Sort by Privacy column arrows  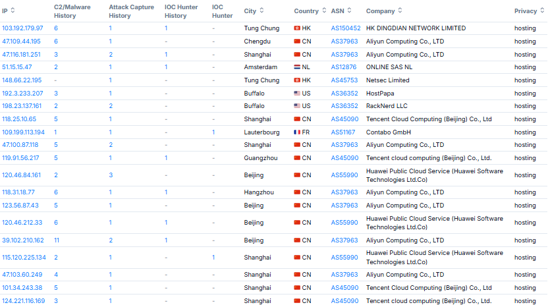tap(542, 11)
